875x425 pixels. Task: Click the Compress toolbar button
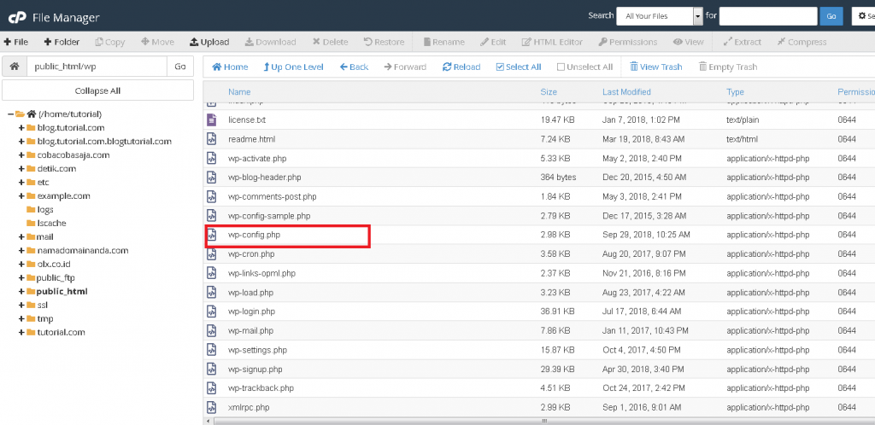tap(802, 42)
